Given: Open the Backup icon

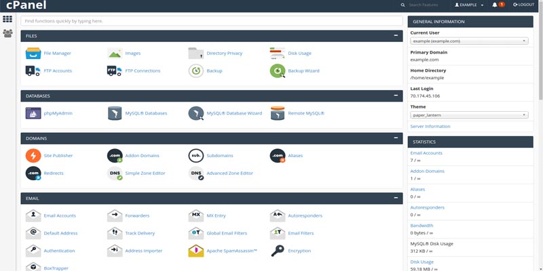Looking at the screenshot, I should [196, 71].
